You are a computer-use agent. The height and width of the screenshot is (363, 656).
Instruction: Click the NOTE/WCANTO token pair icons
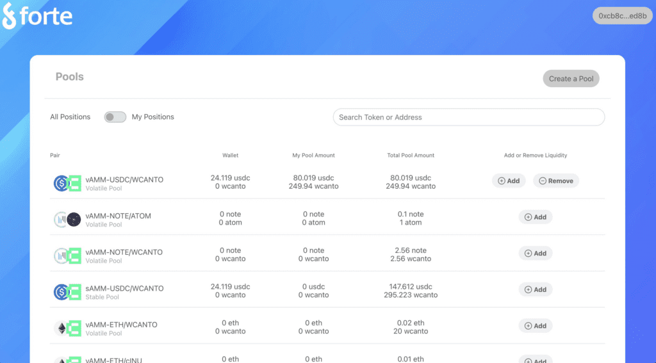(67, 255)
